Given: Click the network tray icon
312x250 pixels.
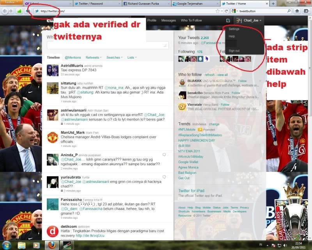Looking at the screenshot, I should pyautogui.click(x=279, y=245).
